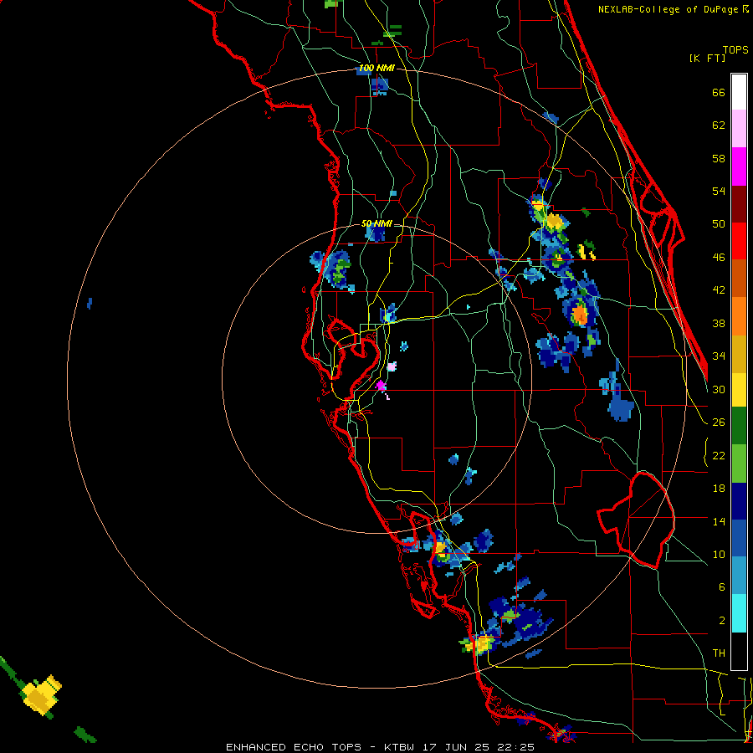Click the 42 legend value
The height and width of the screenshot is (753, 753).
click(719, 290)
